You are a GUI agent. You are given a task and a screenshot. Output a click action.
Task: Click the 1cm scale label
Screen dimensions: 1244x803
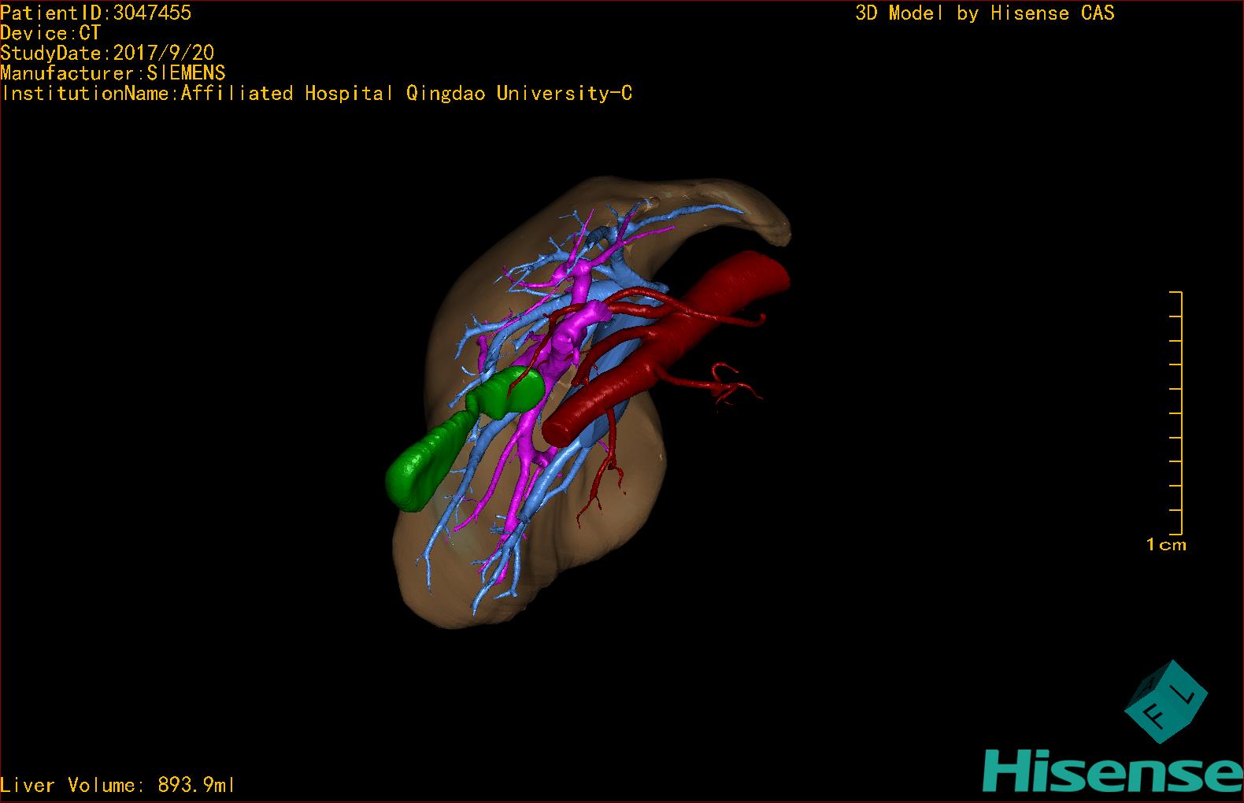click(1166, 545)
